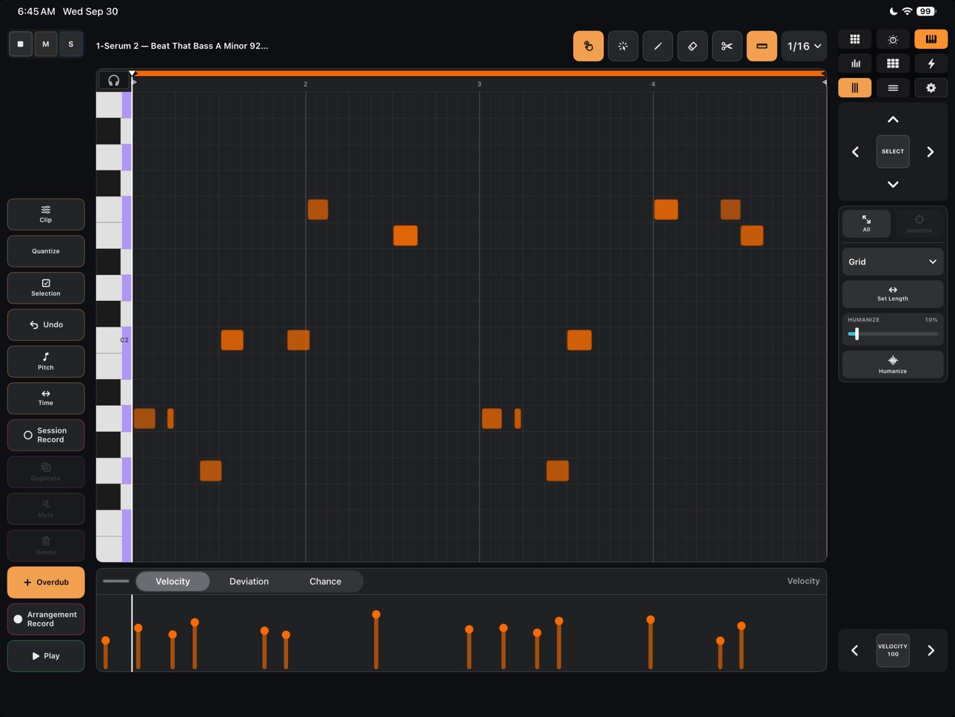Toggle the headphones preview icon
Image resolution: width=955 pixels, height=717 pixels.
pos(113,80)
